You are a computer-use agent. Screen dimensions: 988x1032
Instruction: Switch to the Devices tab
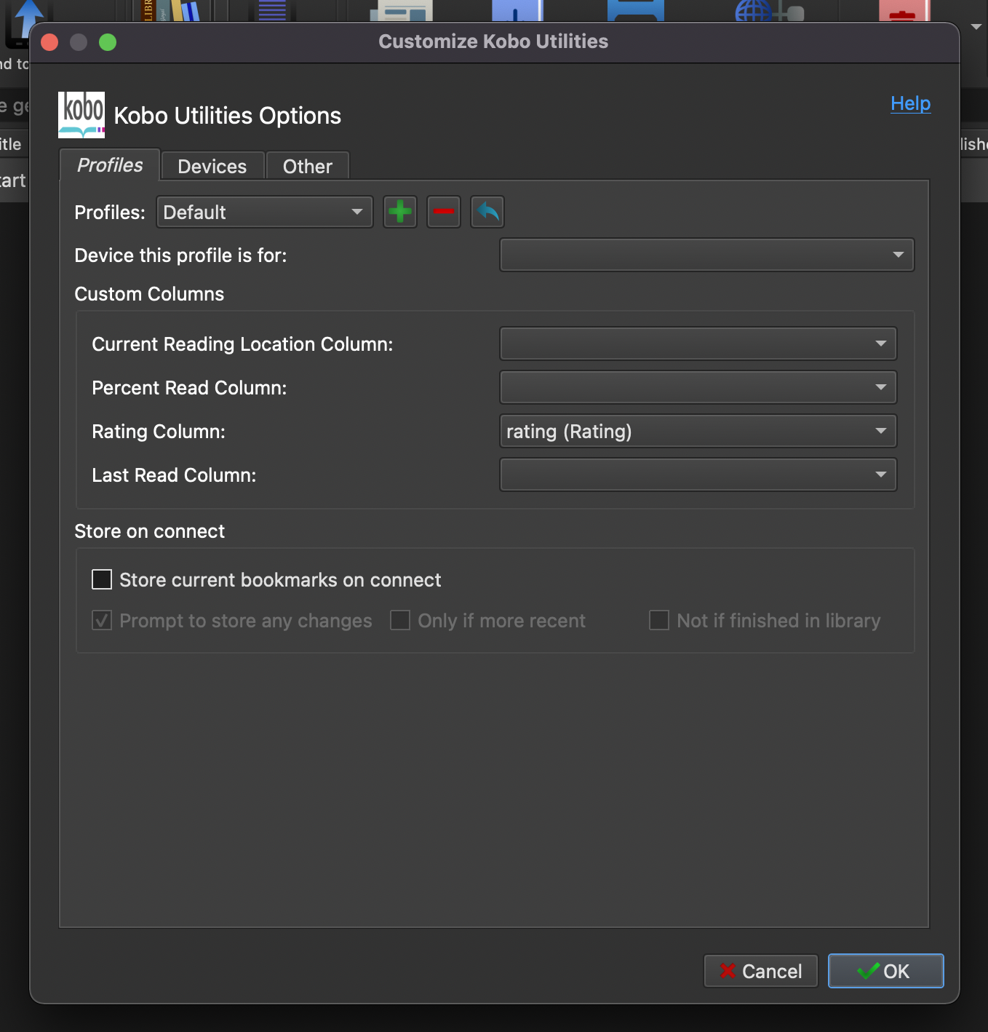[212, 167]
